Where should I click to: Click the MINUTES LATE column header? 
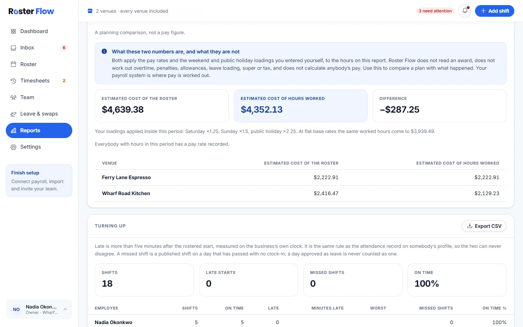[327, 308]
